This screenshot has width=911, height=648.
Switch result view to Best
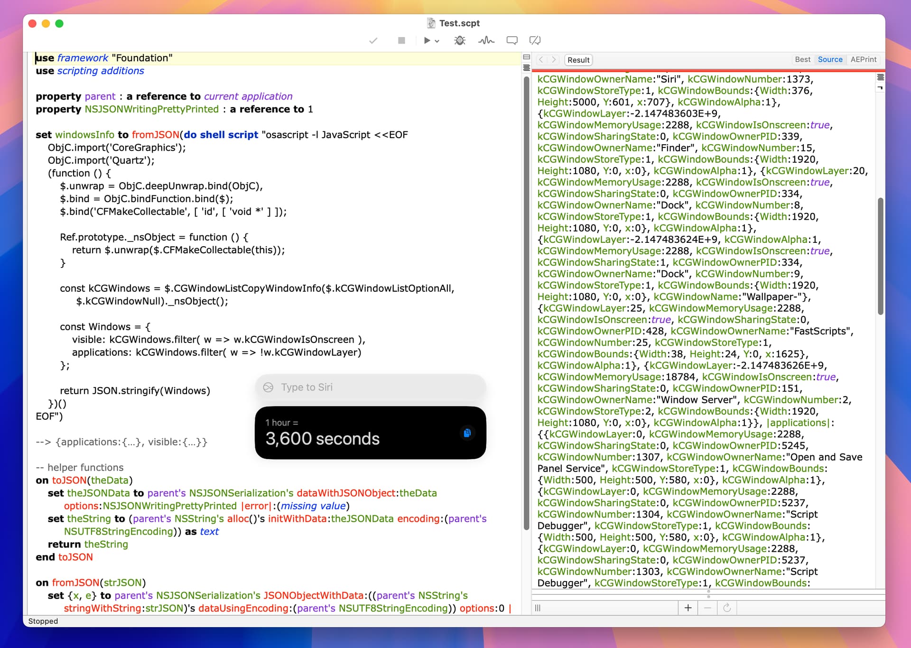coord(802,59)
